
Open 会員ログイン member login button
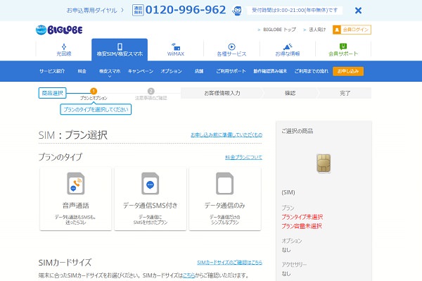click(x=352, y=30)
